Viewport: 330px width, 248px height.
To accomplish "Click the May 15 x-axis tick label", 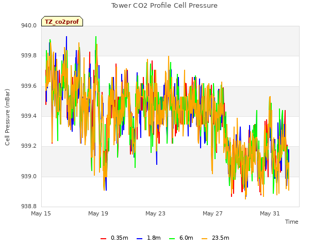I will click(x=41, y=213).
